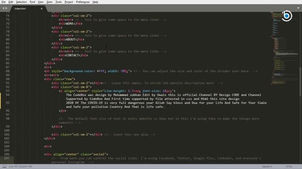
Task: Click the circular recorder logo icon
Action: pos(286,16)
